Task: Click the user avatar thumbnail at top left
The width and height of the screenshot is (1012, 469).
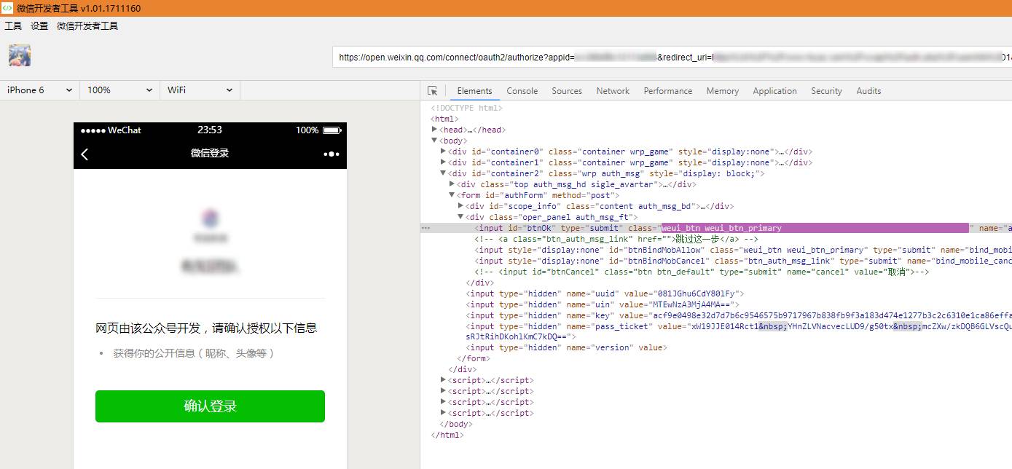Action: [x=20, y=55]
